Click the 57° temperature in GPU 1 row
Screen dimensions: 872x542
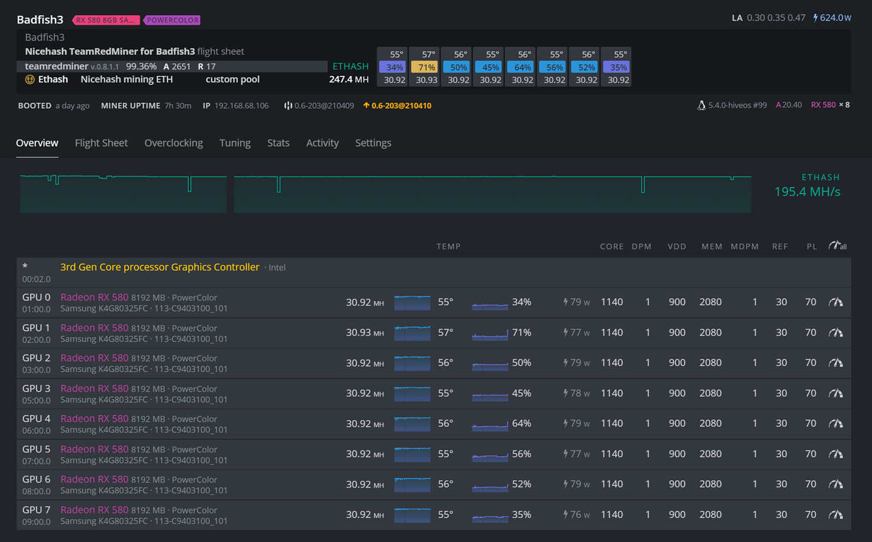point(445,332)
